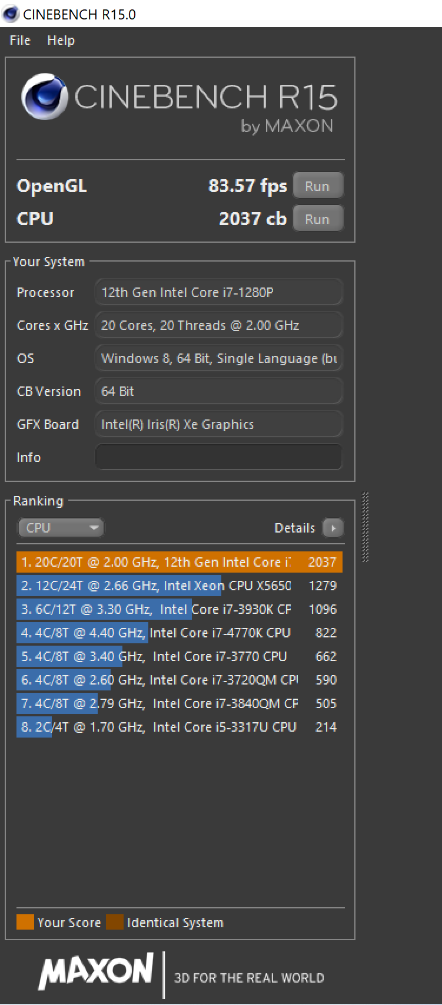The width and height of the screenshot is (442, 1005).
Task: Click the 3D FOR THE REAL WORLD tagline
Action: tap(249, 978)
